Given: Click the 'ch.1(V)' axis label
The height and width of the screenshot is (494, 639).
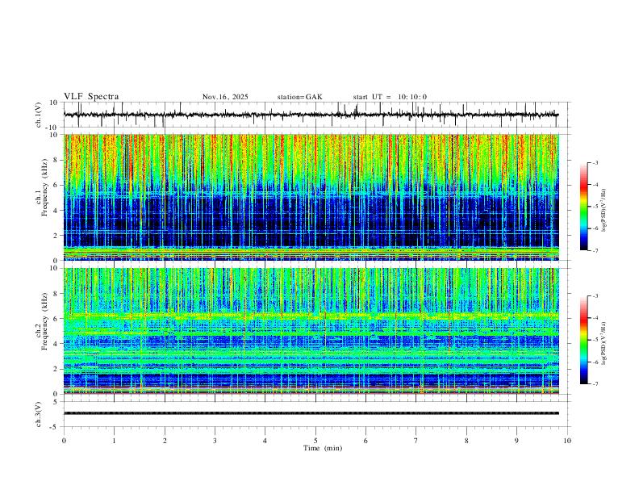Looking at the screenshot, I should (x=38, y=115).
